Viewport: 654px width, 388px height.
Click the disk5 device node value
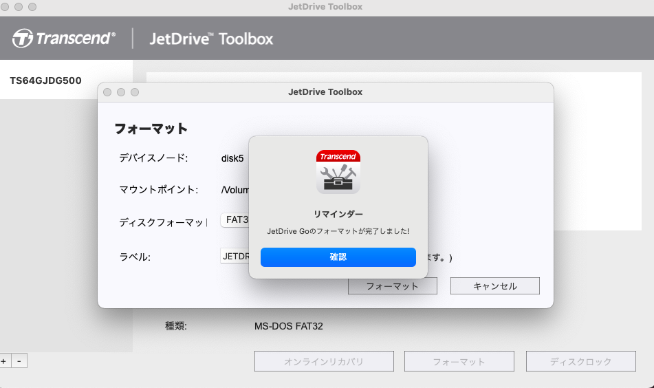(x=232, y=158)
